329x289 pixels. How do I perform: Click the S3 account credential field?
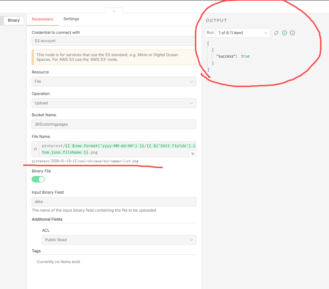pyautogui.click(x=114, y=41)
